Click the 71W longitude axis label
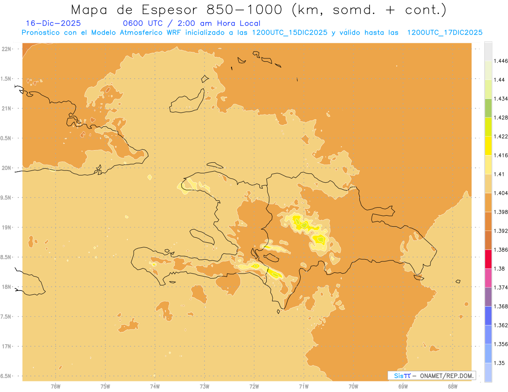Image resolution: width=508 pixels, height=392 pixels. (x=304, y=386)
